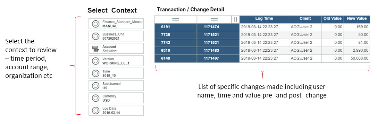Screen dimensions: 377x124
Task: Click the Business_Unit circle selector icon
Action: [x=95, y=36]
